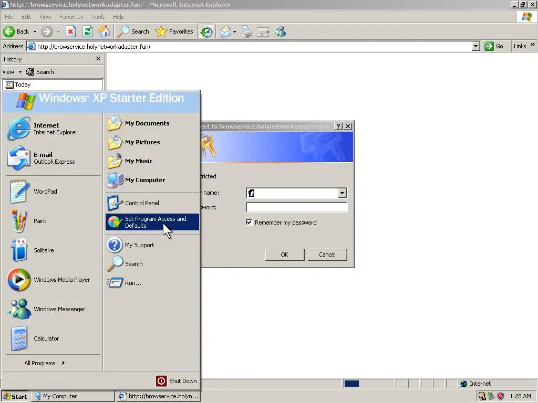Open E-mail Outlook Express entry
The width and height of the screenshot is (538, 403).
click(x=52, y=158)
